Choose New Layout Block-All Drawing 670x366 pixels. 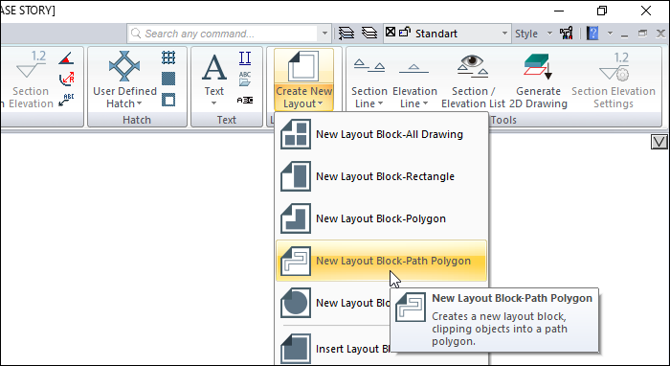[x=381, y=134]
